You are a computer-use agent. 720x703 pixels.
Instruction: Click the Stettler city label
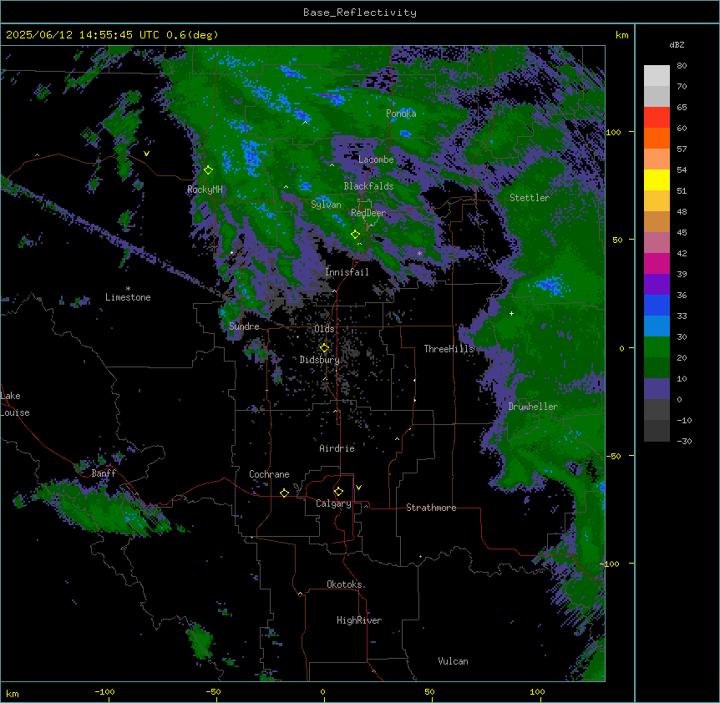click(530, 198)
